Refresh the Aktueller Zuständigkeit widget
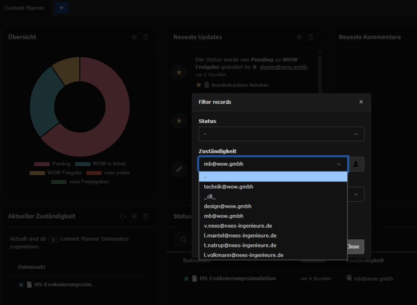This screenshot has height=305, width=417. click(x=123, y=216)
